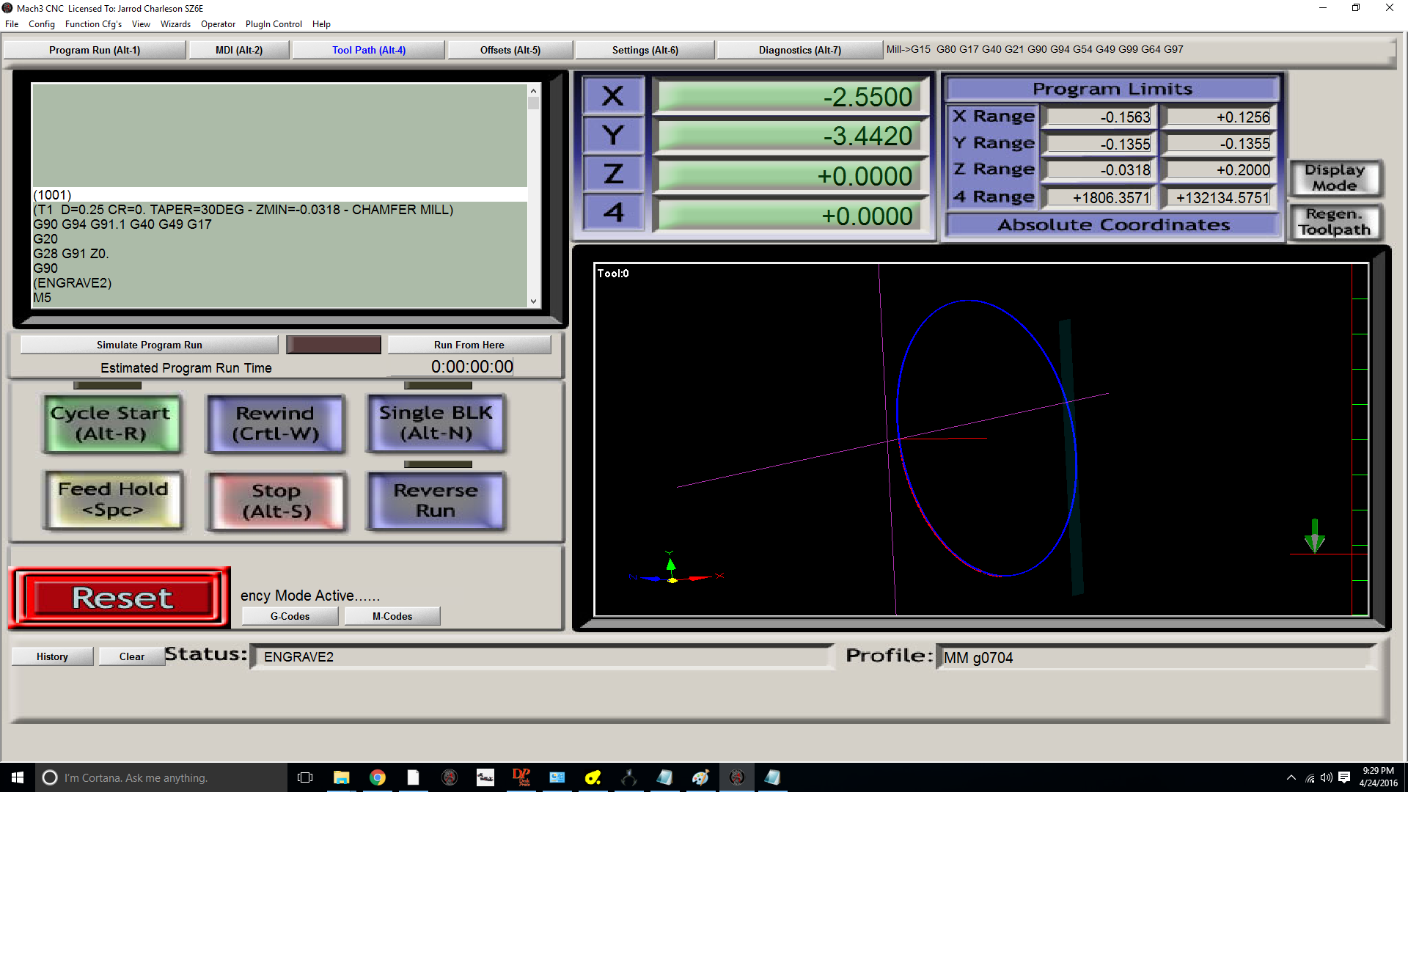Open File Explorer from the taskbar
This screenshot has height=974, width=1408.
tap(342, 777)
